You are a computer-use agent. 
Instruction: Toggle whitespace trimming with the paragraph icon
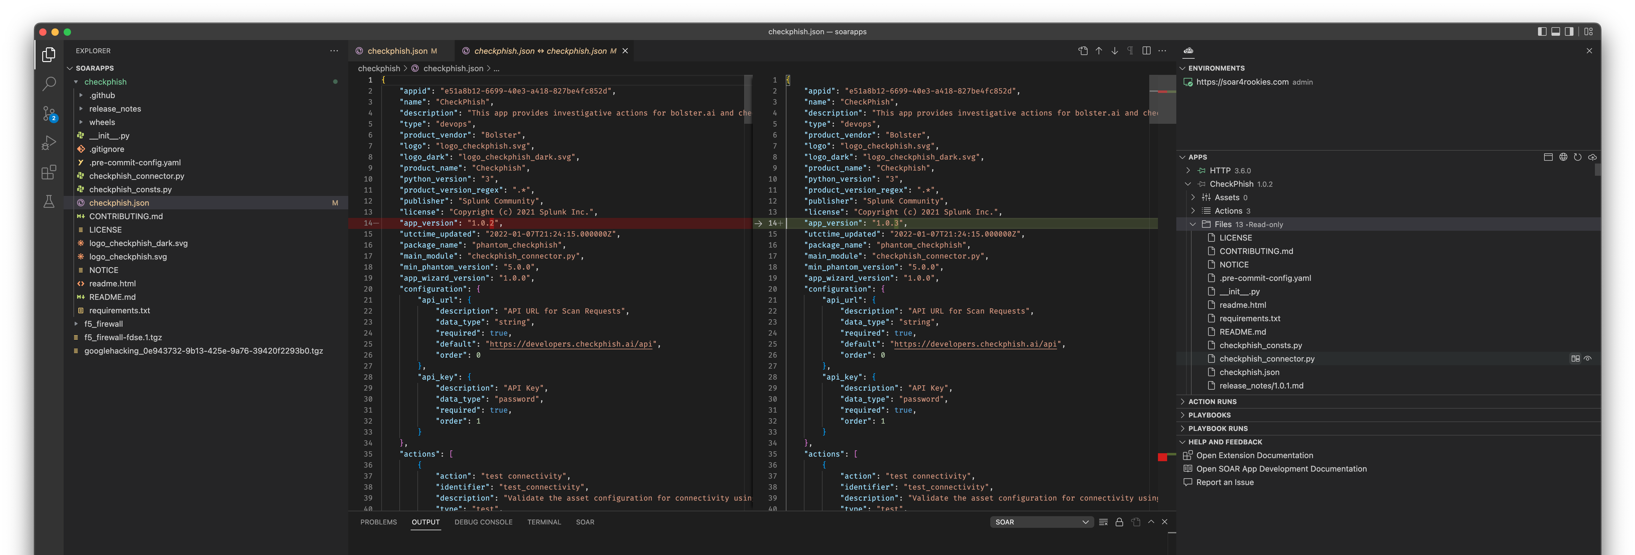tap(1130, 51)
